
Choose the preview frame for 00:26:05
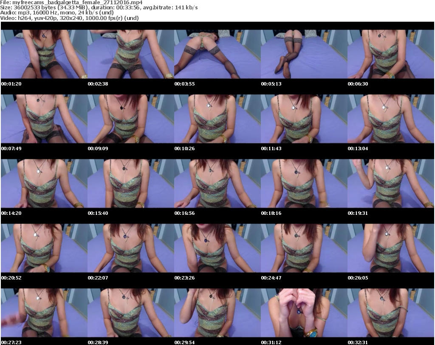coord(391,248)
